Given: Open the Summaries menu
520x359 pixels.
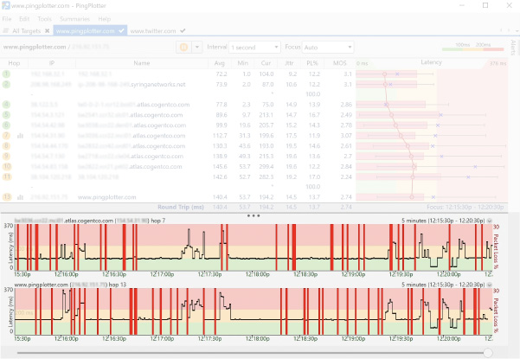Looking at the screenshot, I should click(x=74, y=19).
